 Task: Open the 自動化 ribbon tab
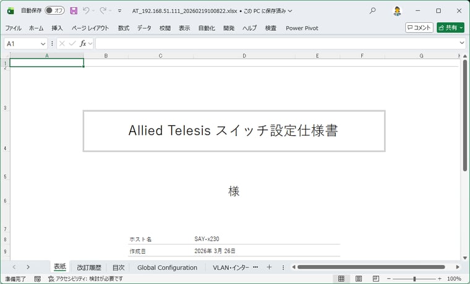click(x=207, y=28)
